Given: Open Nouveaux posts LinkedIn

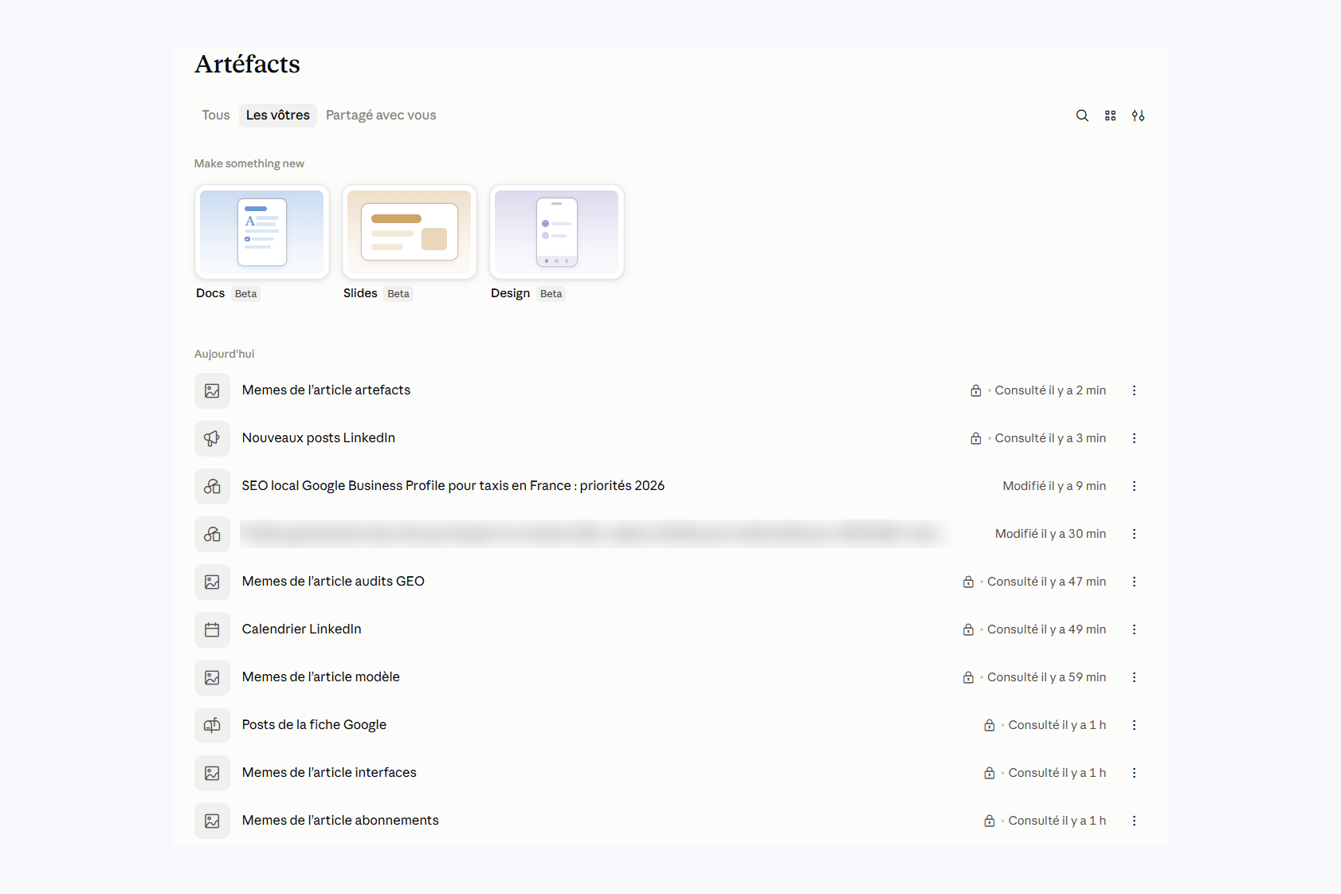Looking at the screenshot, I should click(x=319, y=438).
